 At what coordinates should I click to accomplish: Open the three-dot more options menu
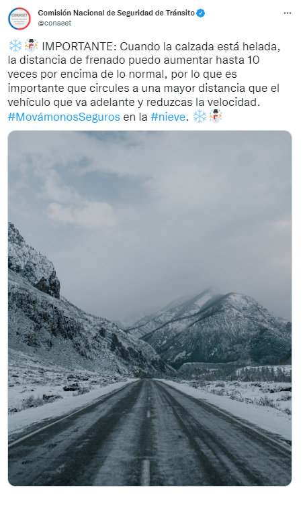click(287, 13)
